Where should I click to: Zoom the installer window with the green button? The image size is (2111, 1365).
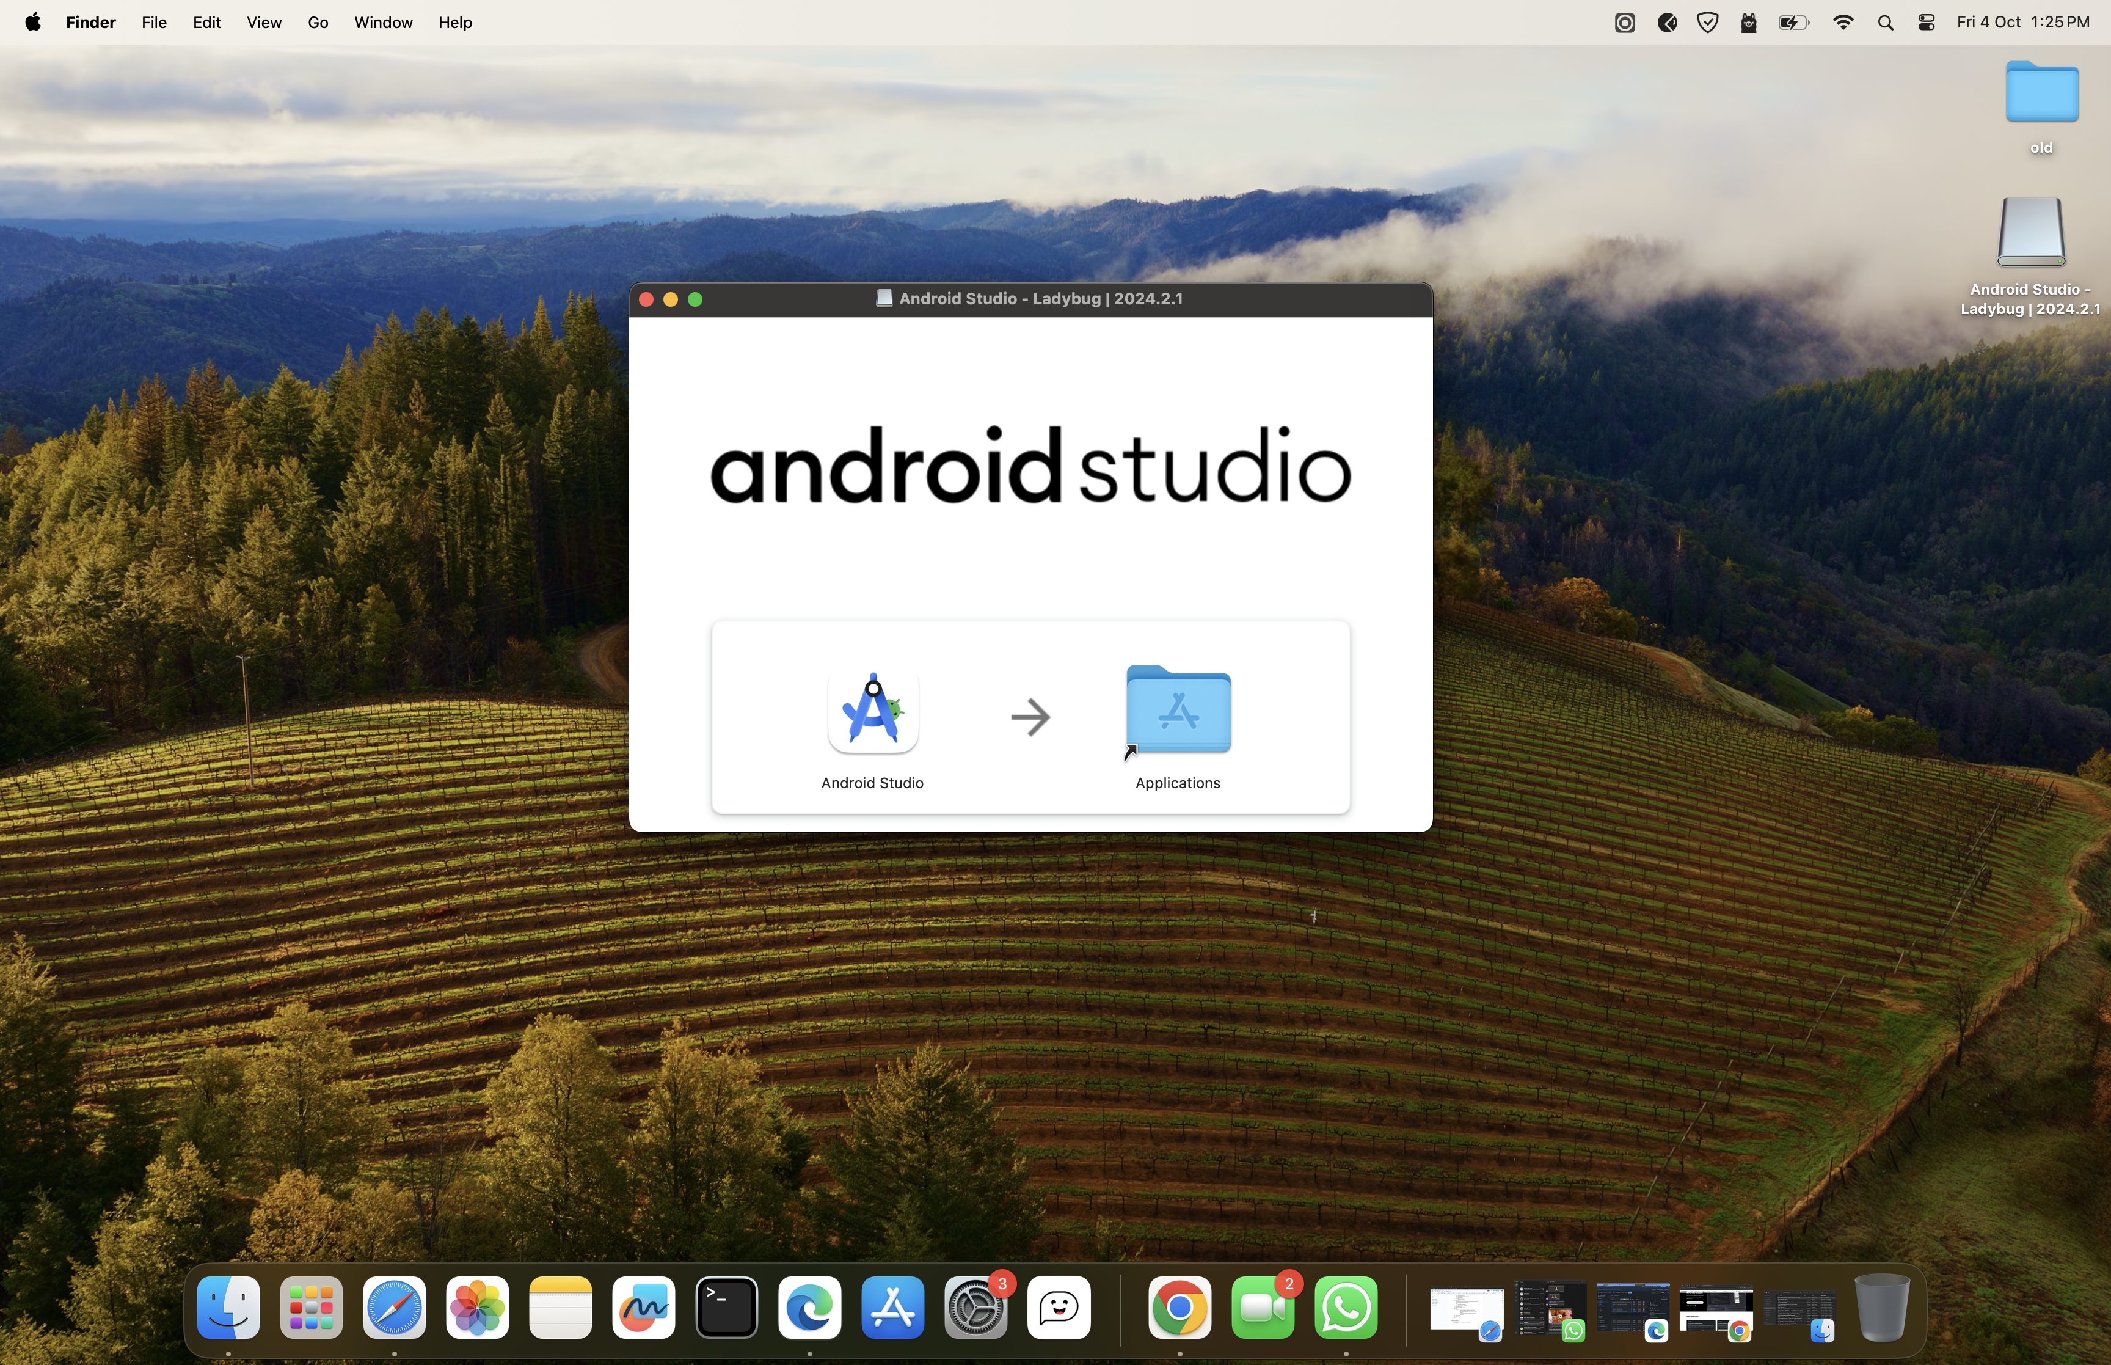coord(695,299)
